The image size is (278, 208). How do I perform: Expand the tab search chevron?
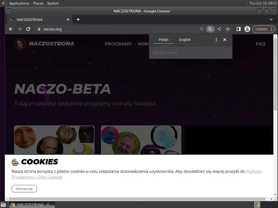click(271, 19)
